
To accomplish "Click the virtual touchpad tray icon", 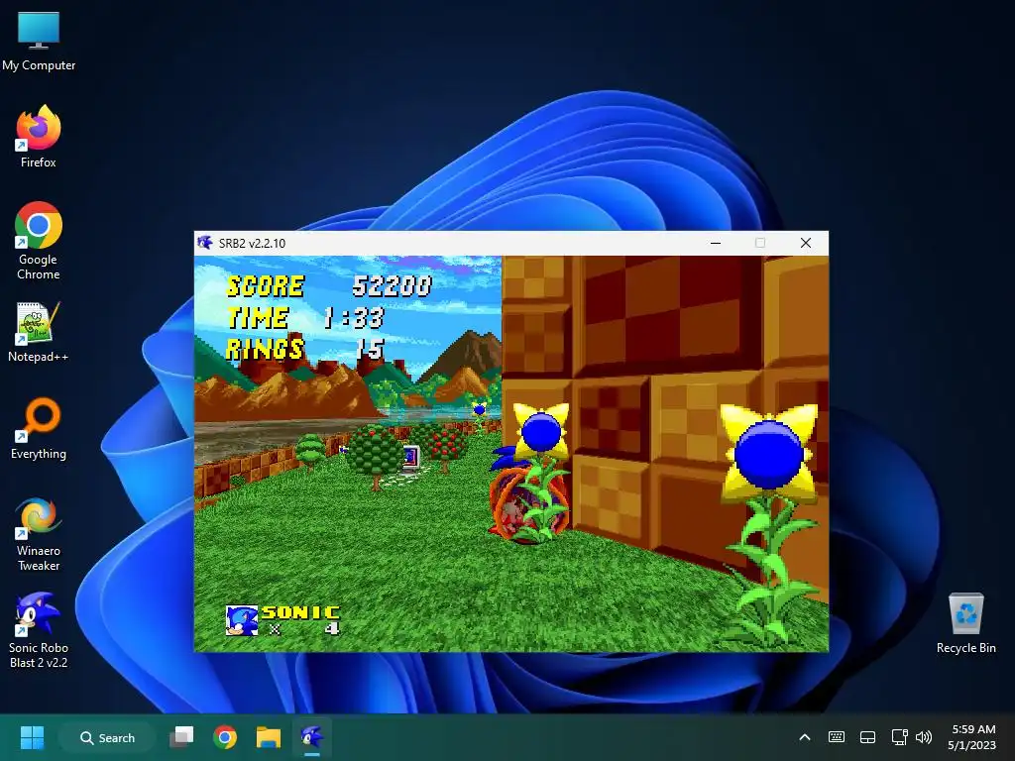I will point(867,737).
